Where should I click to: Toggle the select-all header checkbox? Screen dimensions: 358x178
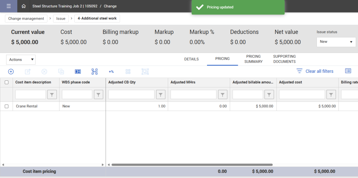(x=7, y=82)
